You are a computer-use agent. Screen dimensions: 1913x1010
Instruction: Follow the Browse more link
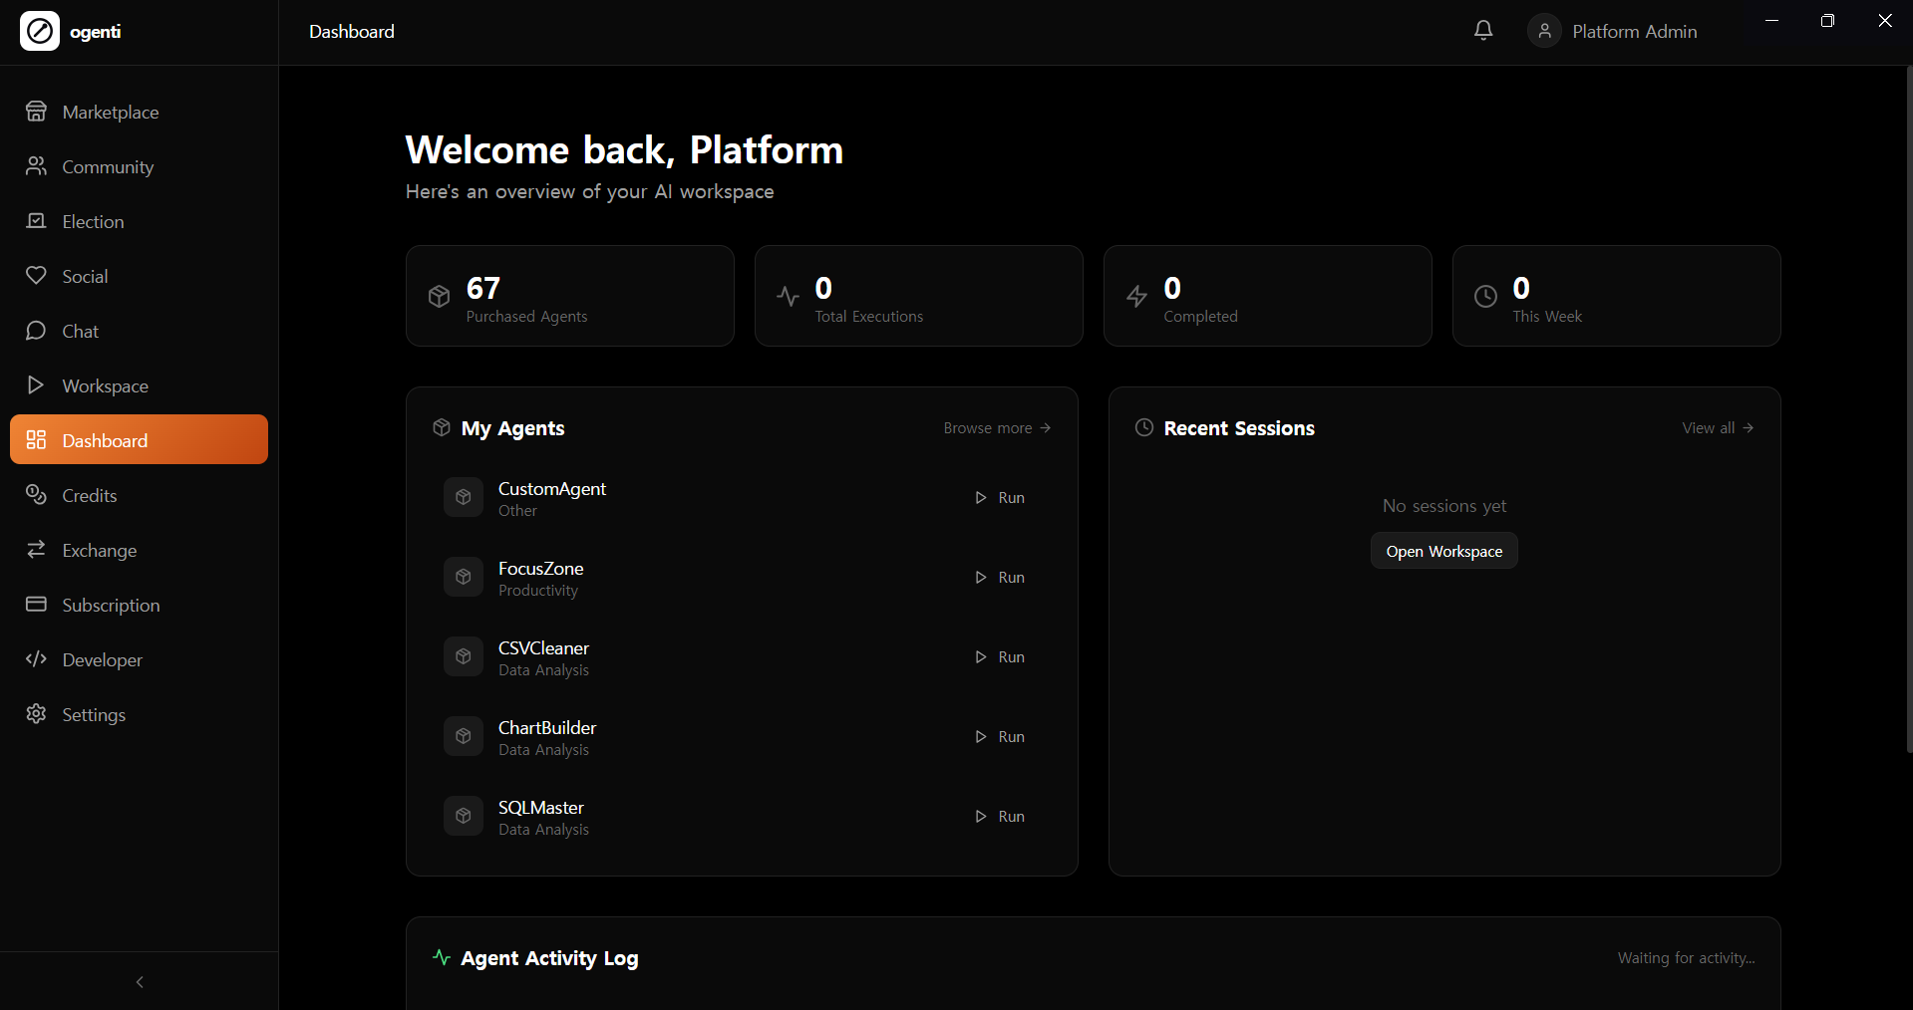pyautogui.click(x=997, y=428)
